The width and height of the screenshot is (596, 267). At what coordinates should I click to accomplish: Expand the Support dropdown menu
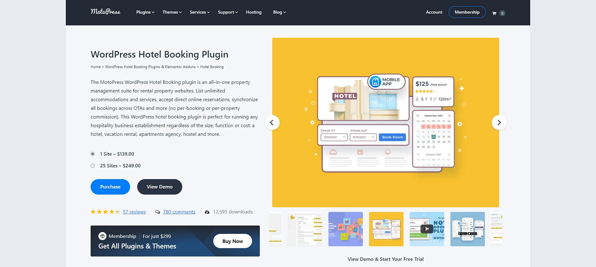tap(228, 12)
